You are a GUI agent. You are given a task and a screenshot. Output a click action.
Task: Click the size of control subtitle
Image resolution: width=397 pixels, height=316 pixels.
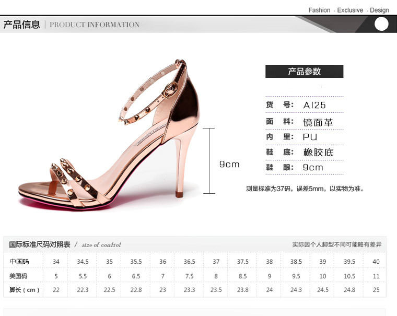pos(101,245)
